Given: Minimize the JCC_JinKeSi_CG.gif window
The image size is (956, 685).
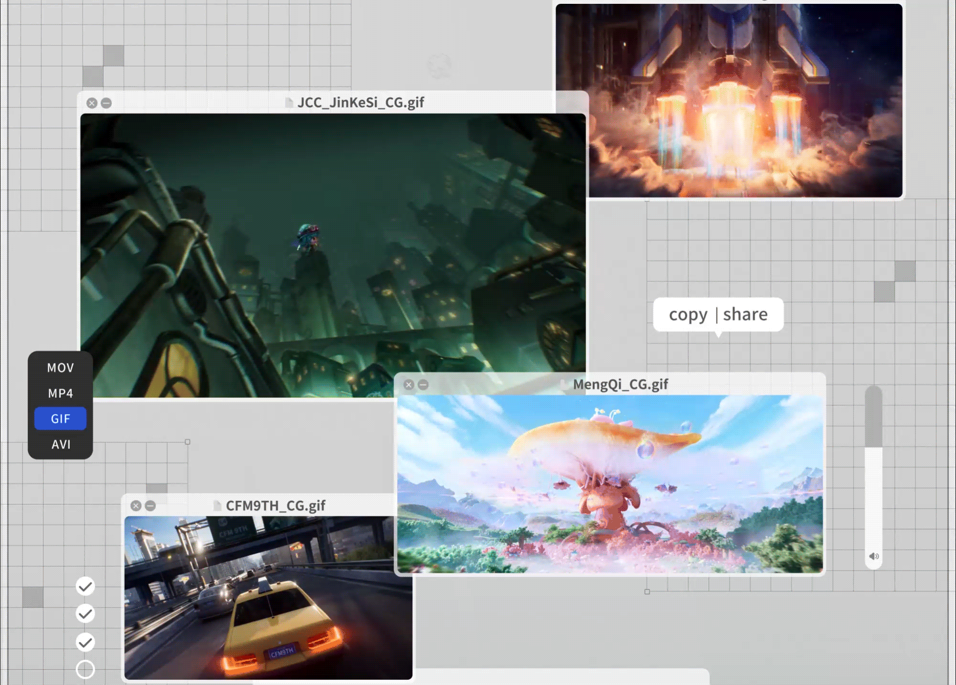Looking at the screenshot, I should 106,103.
